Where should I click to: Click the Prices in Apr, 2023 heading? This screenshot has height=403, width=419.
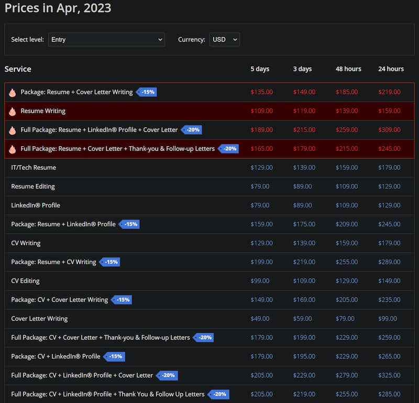(58, 8)
